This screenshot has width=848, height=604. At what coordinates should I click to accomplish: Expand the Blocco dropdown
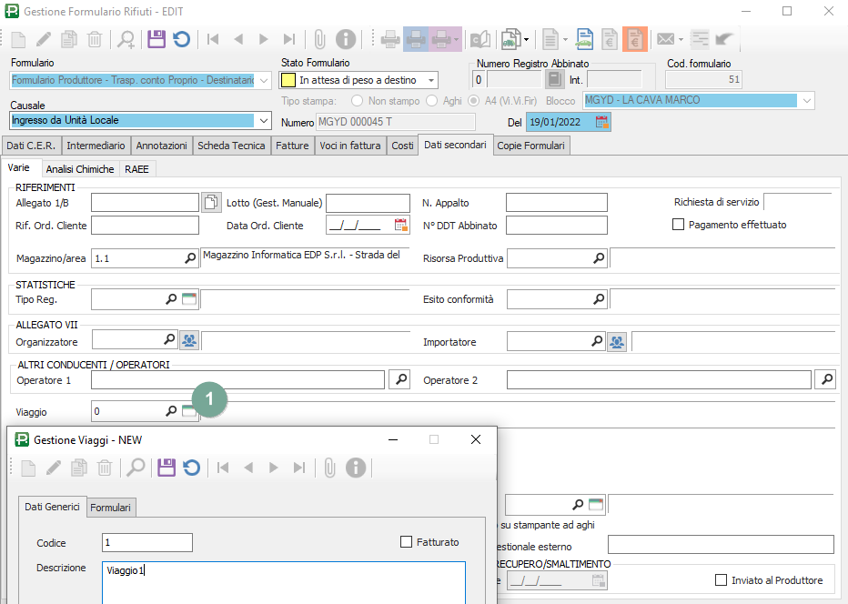805,100
